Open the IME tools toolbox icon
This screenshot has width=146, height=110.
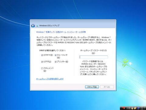pos(135,108)
